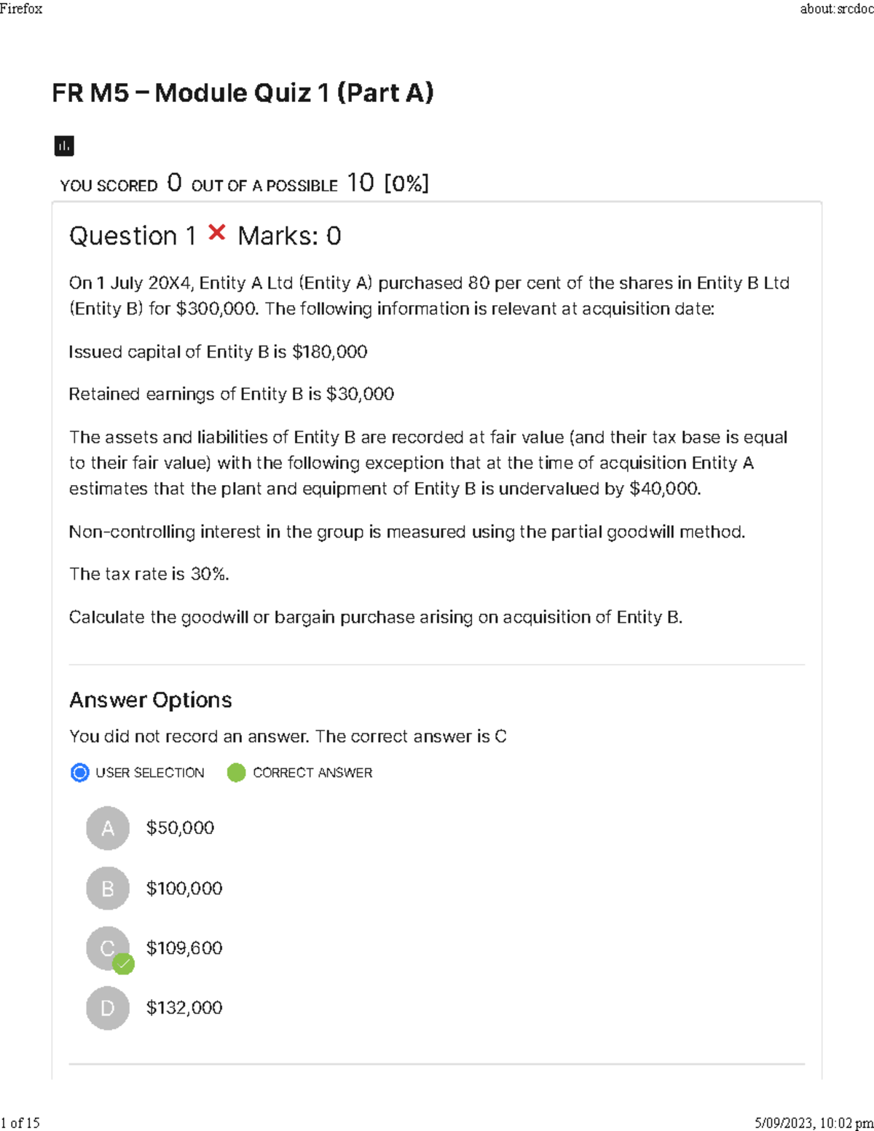Select answer option D circle
Screen dimensions: 874x1131
click(108, 1008)
